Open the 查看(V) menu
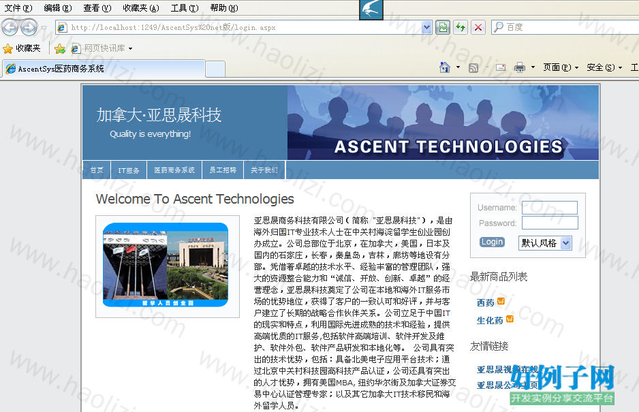Viewport: 639px width, 412px height. click(97, 8)
